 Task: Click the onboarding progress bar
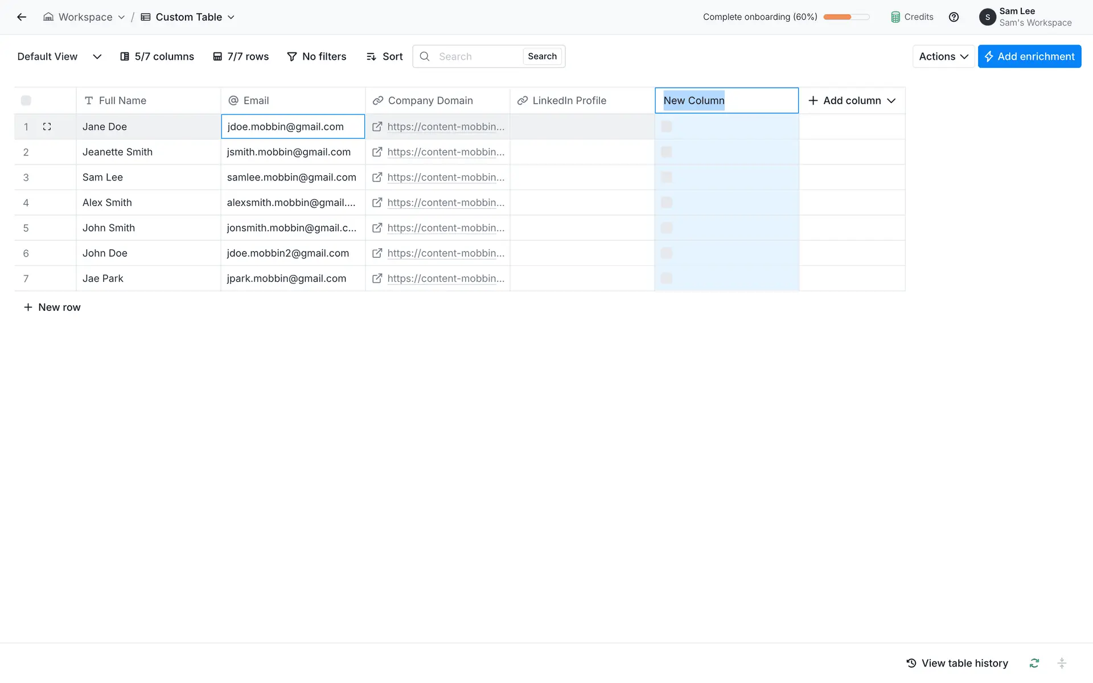(846, 17)
